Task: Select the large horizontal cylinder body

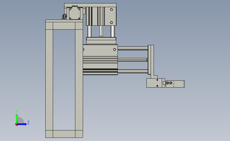Action: click(100, 60)
